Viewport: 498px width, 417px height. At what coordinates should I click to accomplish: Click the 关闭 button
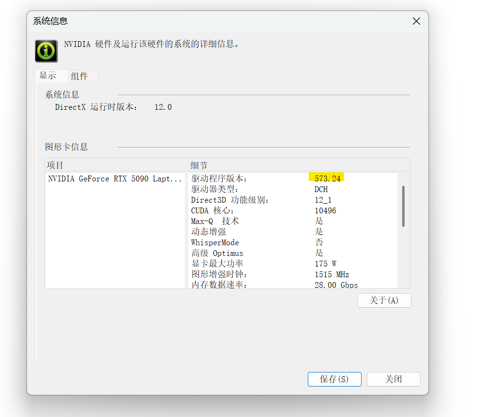393,379
